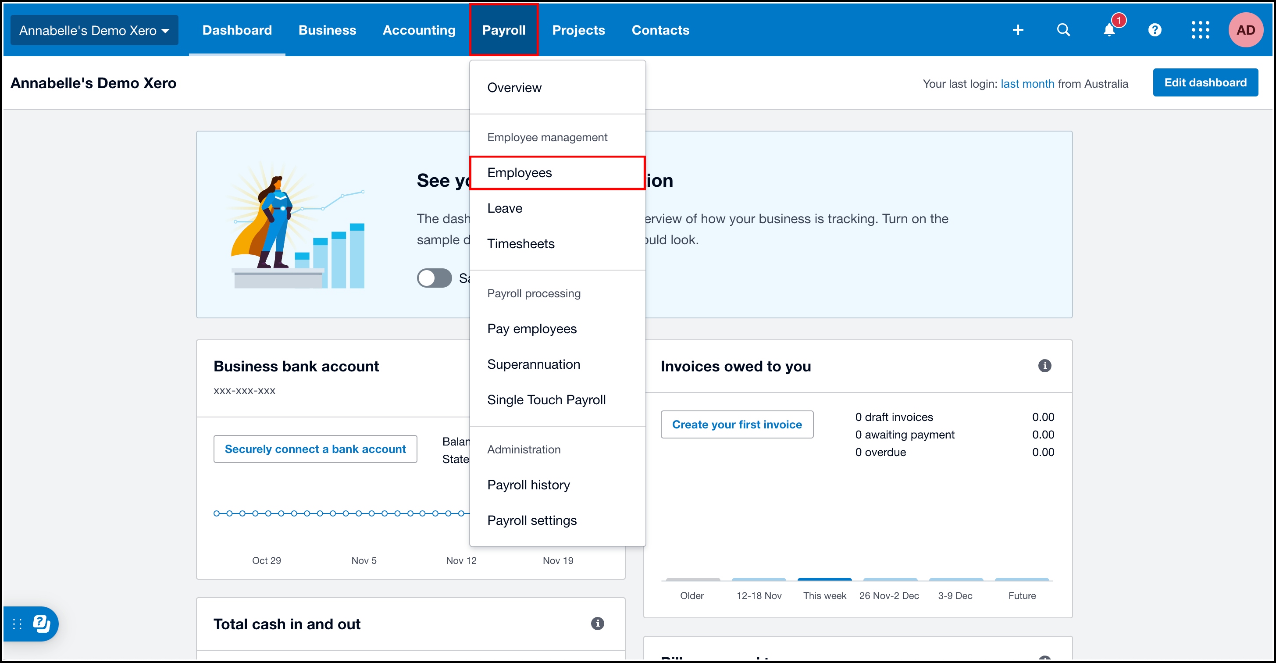Select Single Touch Payroll option
The image size is (1276, 663).
(546, 400)
